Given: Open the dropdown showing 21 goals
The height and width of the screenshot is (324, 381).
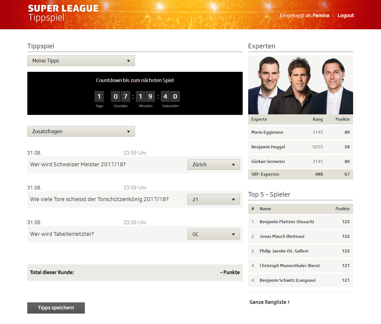Looking at the screenshot, I should tap(213, 199).
